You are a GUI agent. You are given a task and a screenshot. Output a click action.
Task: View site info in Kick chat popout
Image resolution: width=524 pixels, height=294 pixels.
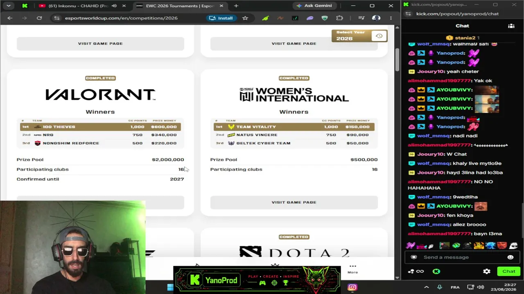click(408, 13)
